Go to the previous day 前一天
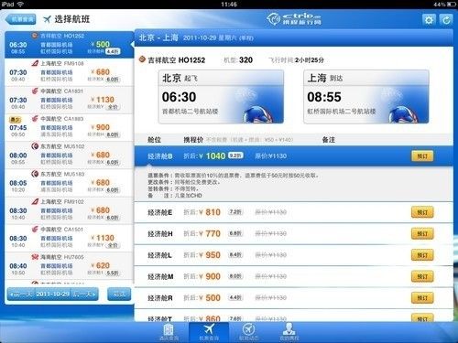This screenshot has width=458, height=343. click(x=21, y=295)
